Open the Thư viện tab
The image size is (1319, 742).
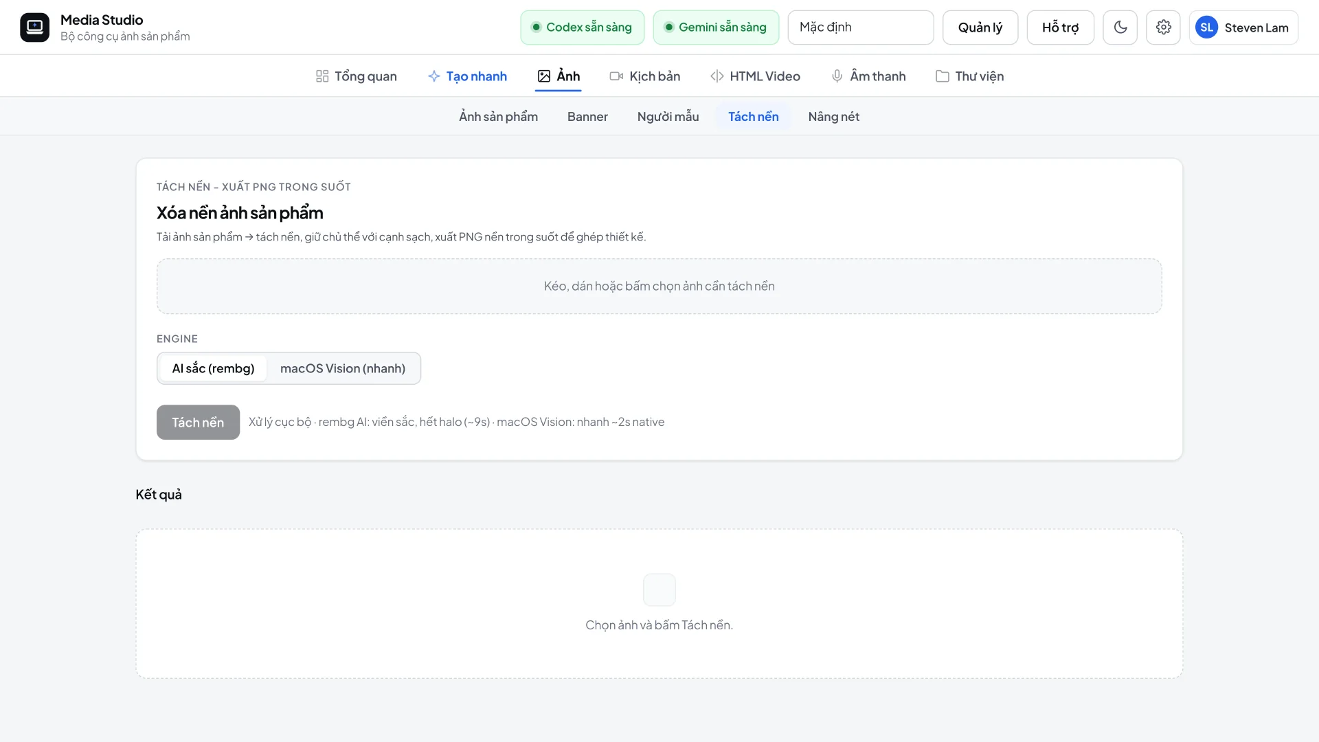tap(970, 76)
